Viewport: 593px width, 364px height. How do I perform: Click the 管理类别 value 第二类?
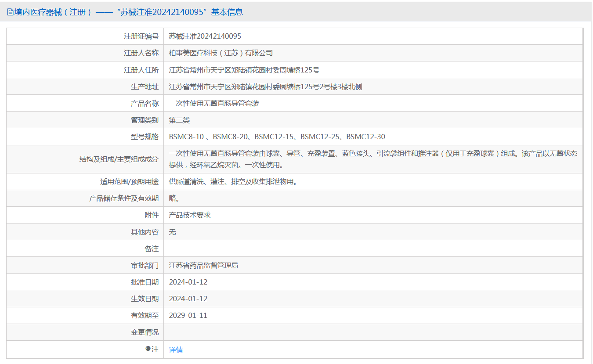click(179, 120)
